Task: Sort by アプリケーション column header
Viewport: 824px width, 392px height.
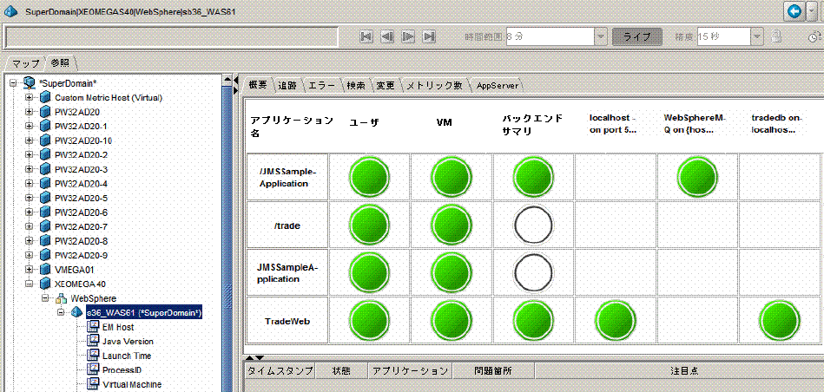Action: [411, 370]
